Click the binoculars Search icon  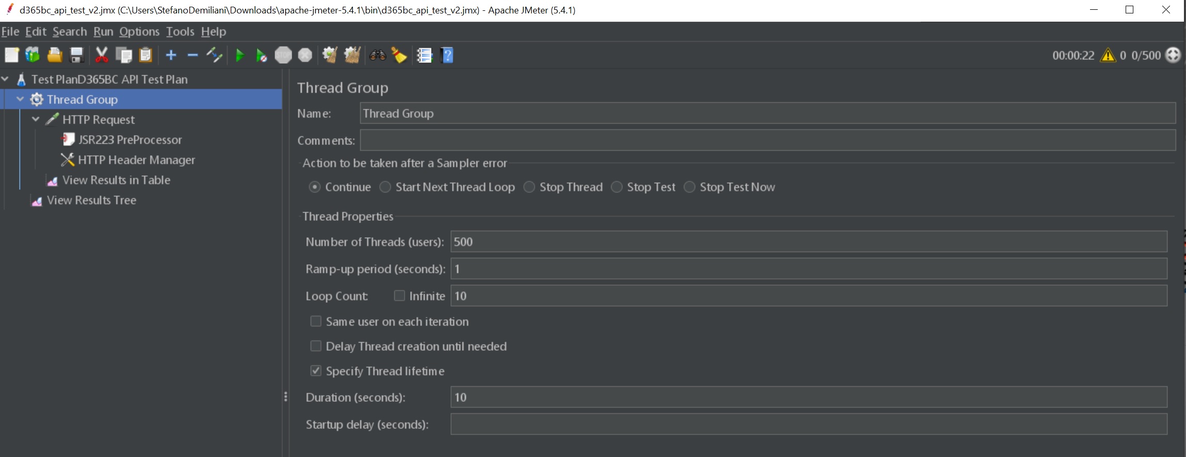click(377, 55)
